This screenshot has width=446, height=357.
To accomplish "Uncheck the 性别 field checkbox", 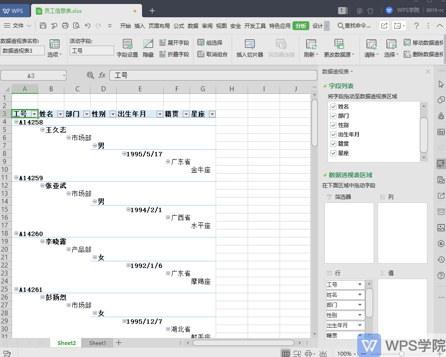I will click(x=333, y=125).
